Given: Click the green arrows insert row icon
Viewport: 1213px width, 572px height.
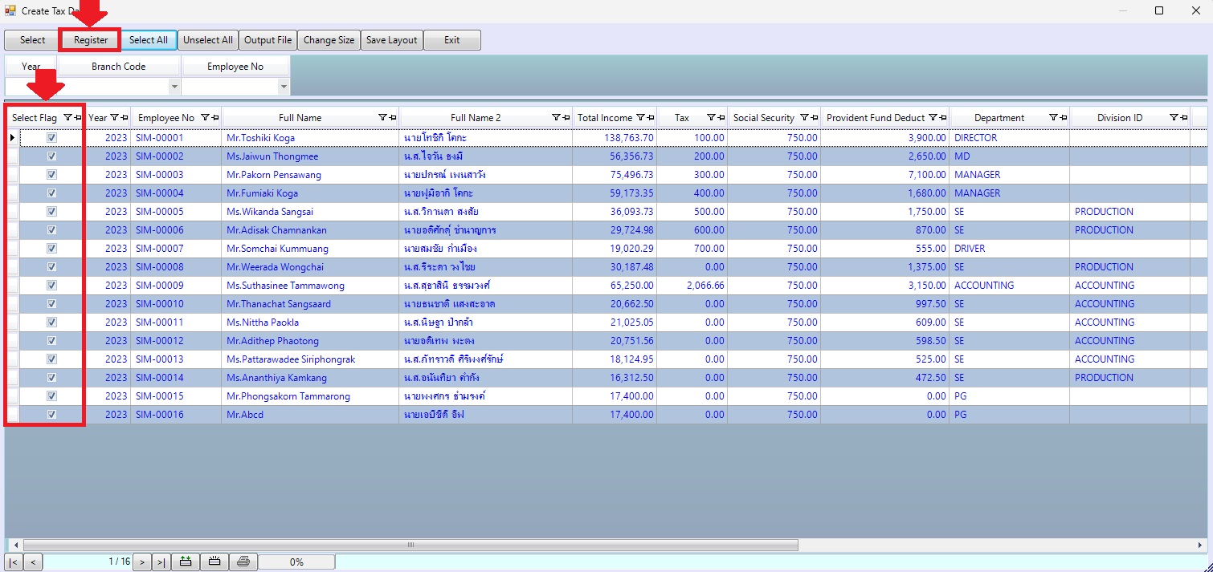Looking at the screenshot, I should pos(186,562).
